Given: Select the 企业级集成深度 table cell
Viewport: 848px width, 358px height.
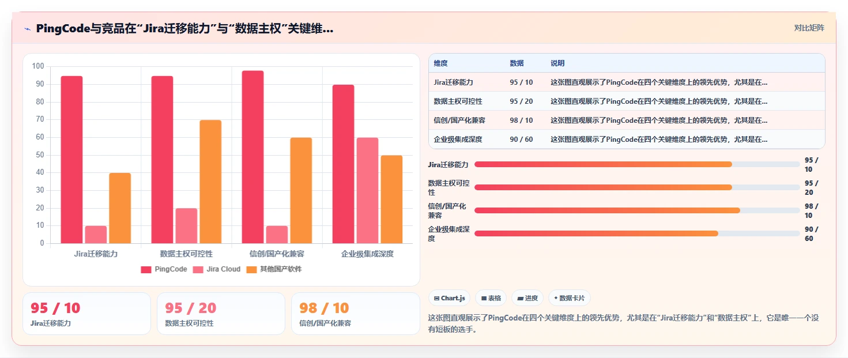Looking at the screenshot, I should click(x=458, y=140).
